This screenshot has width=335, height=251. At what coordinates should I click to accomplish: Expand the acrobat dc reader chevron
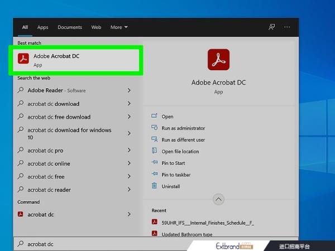click(x=129, y=189)
